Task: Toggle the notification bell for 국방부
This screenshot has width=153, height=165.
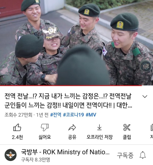Action: [x=143, y=155]
